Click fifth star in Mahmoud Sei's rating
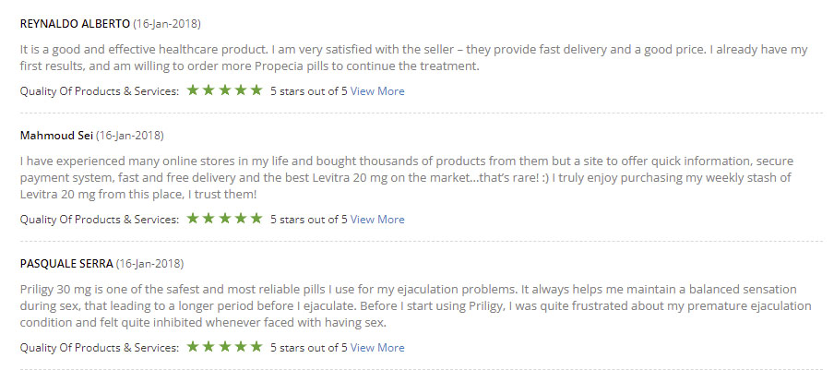 point(256,219)
